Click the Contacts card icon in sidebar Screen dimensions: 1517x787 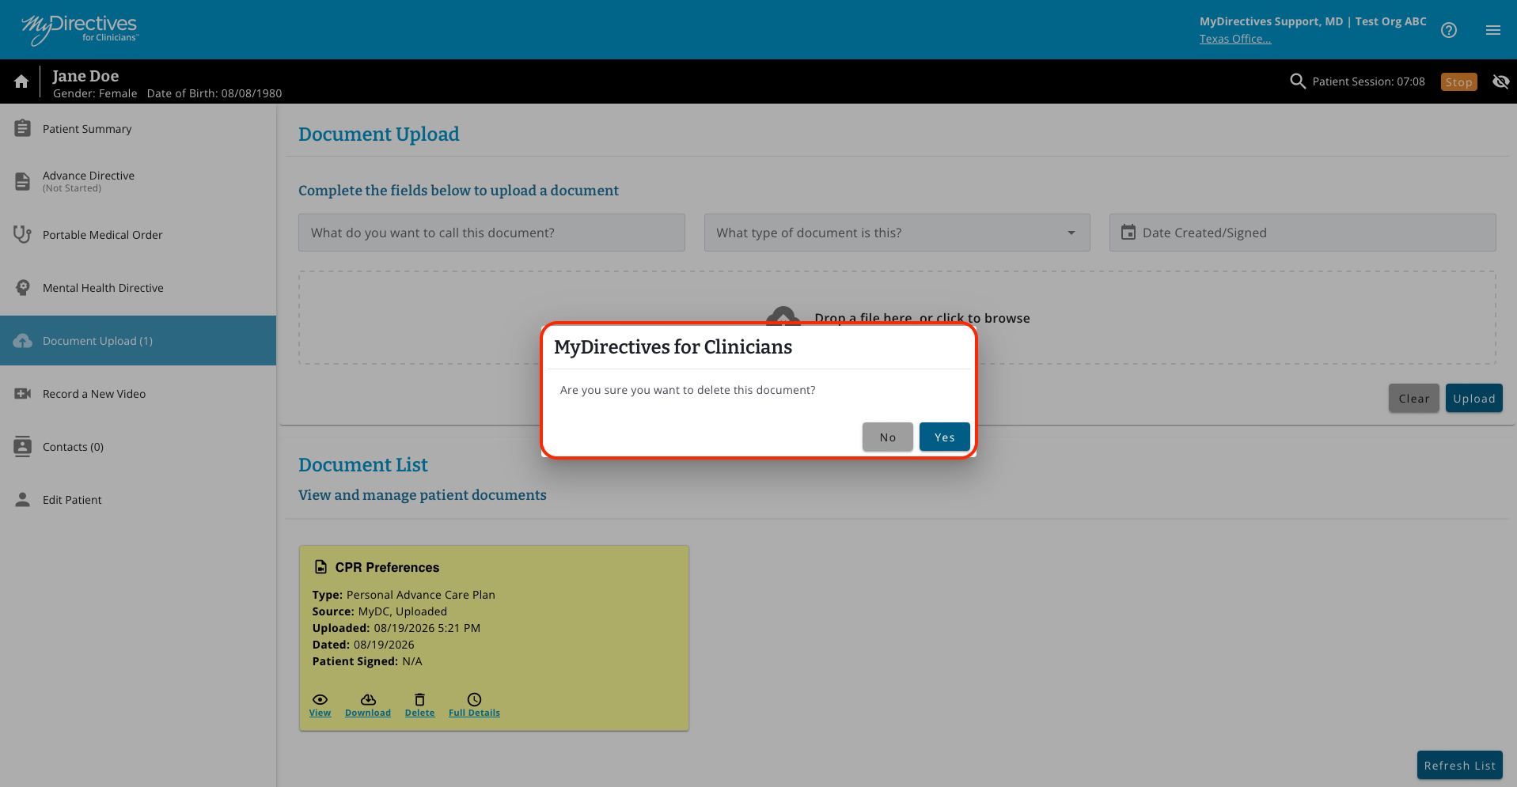pos(23,446)
